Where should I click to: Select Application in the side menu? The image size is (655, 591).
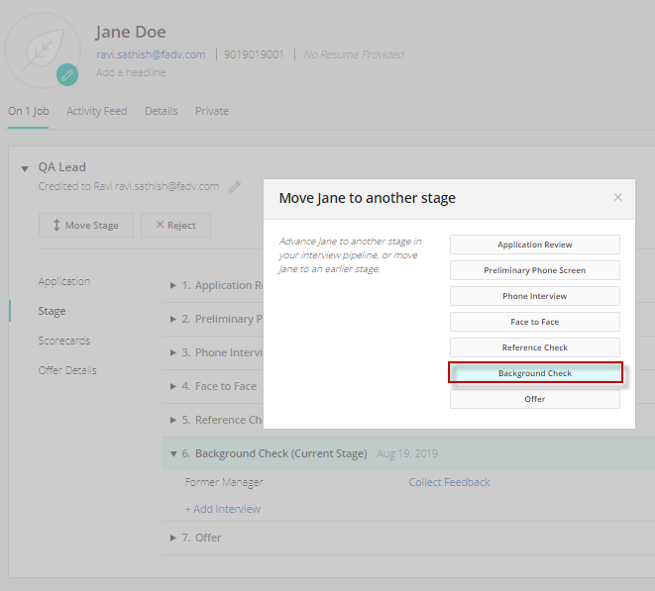[64, 282]
